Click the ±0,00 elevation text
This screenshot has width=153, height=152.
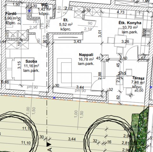tap(139, 91)
